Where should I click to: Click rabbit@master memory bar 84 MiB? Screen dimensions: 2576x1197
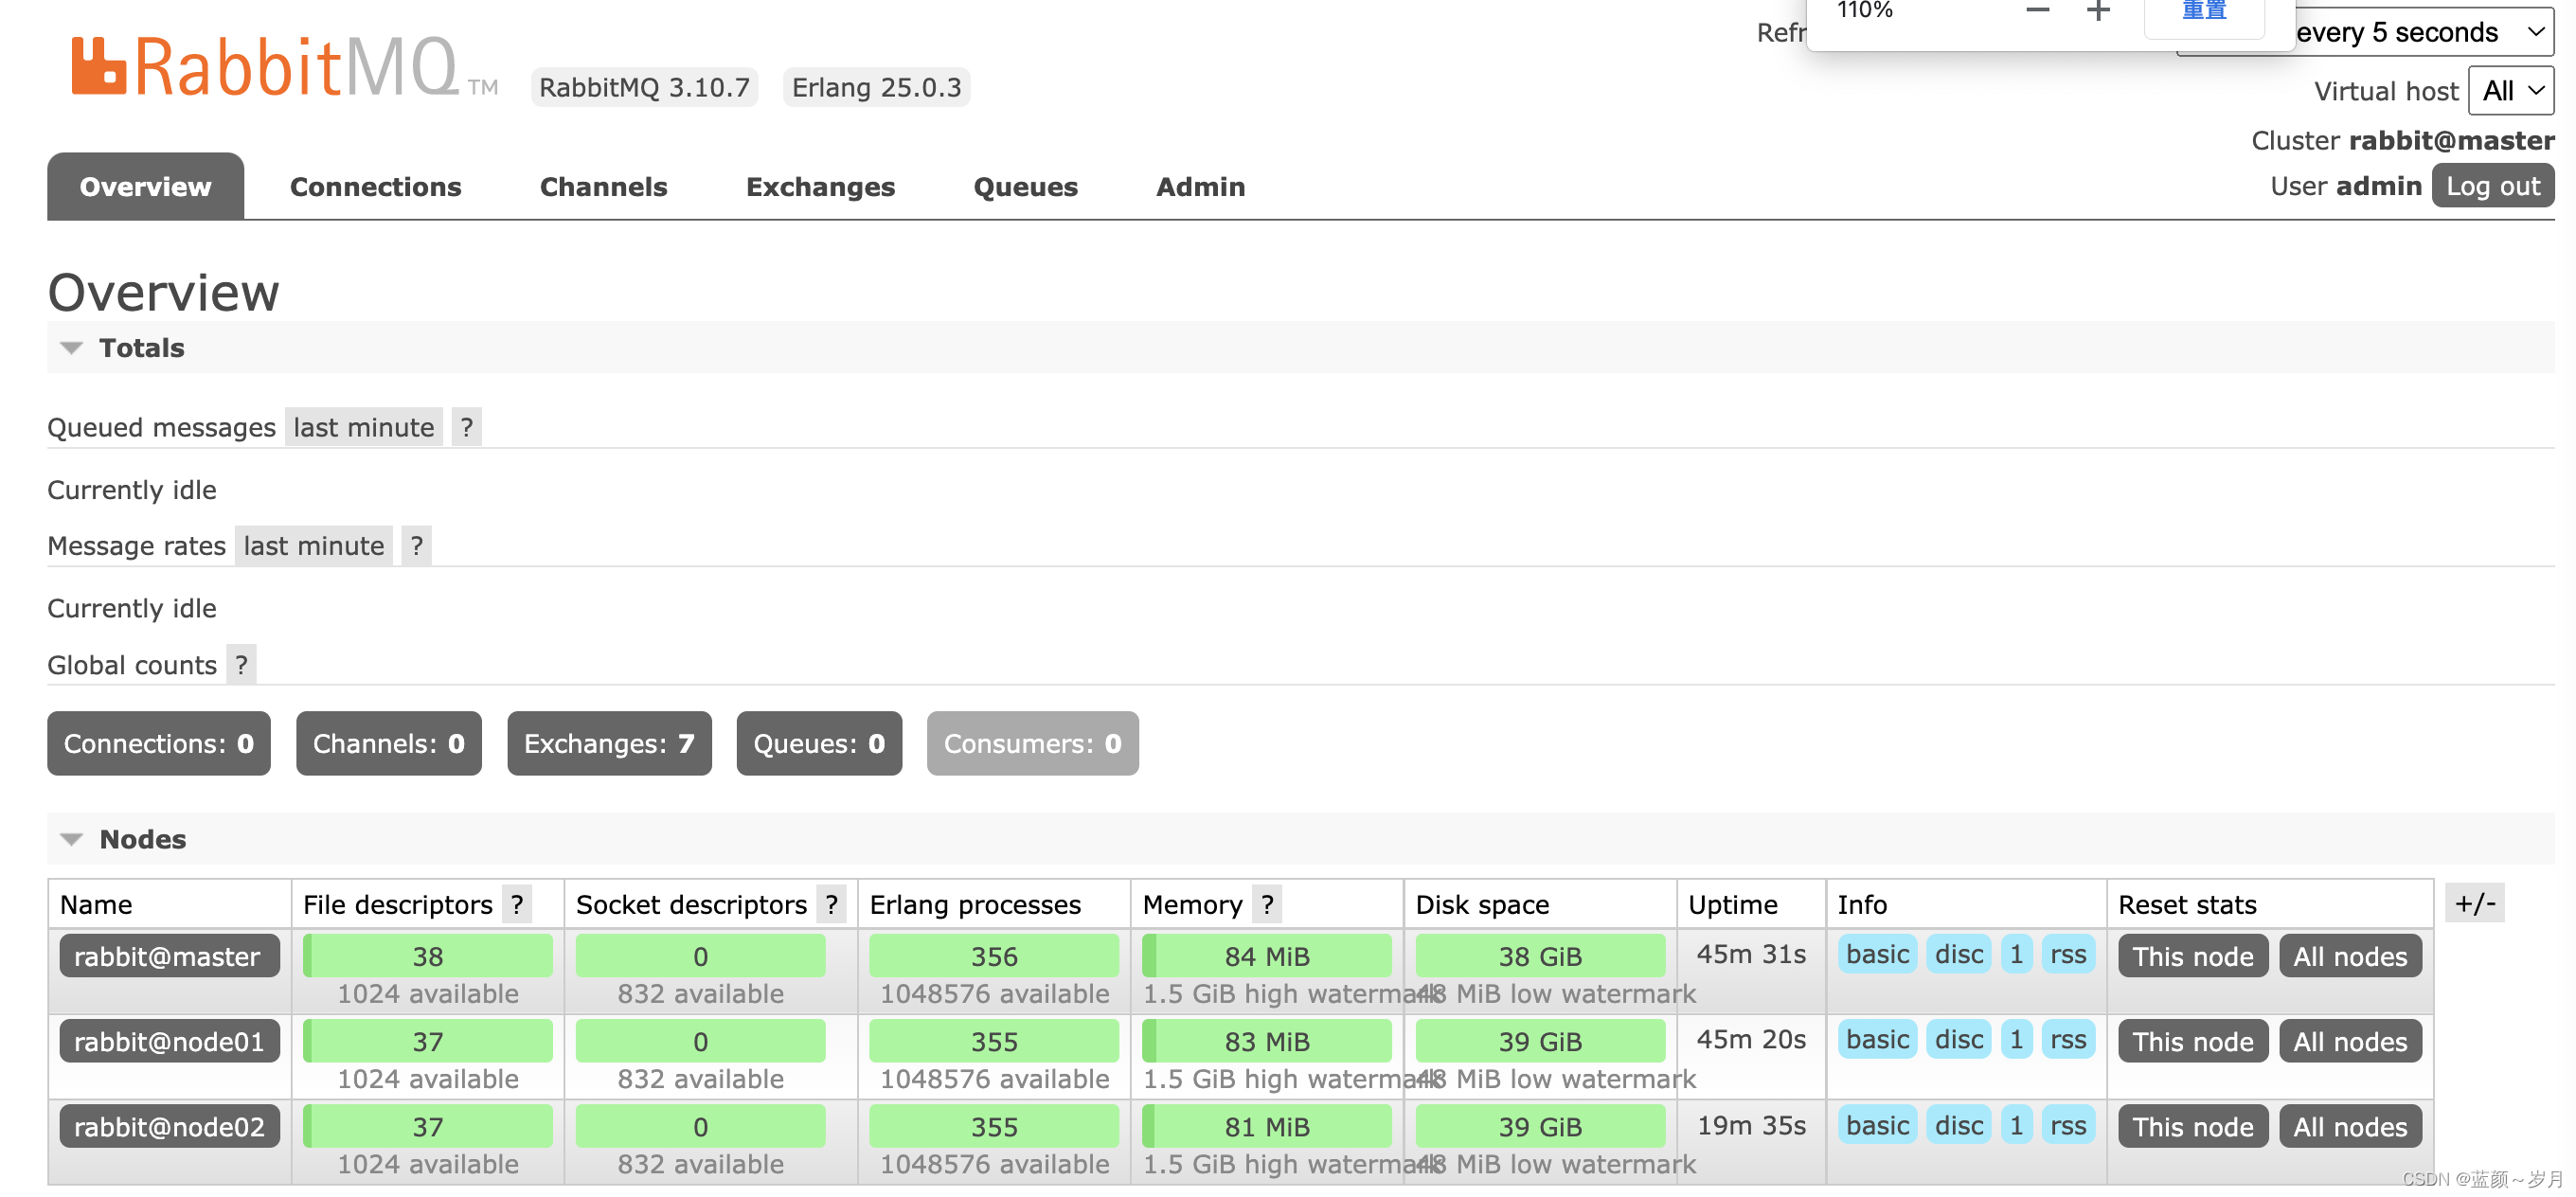coord(1266,956)
